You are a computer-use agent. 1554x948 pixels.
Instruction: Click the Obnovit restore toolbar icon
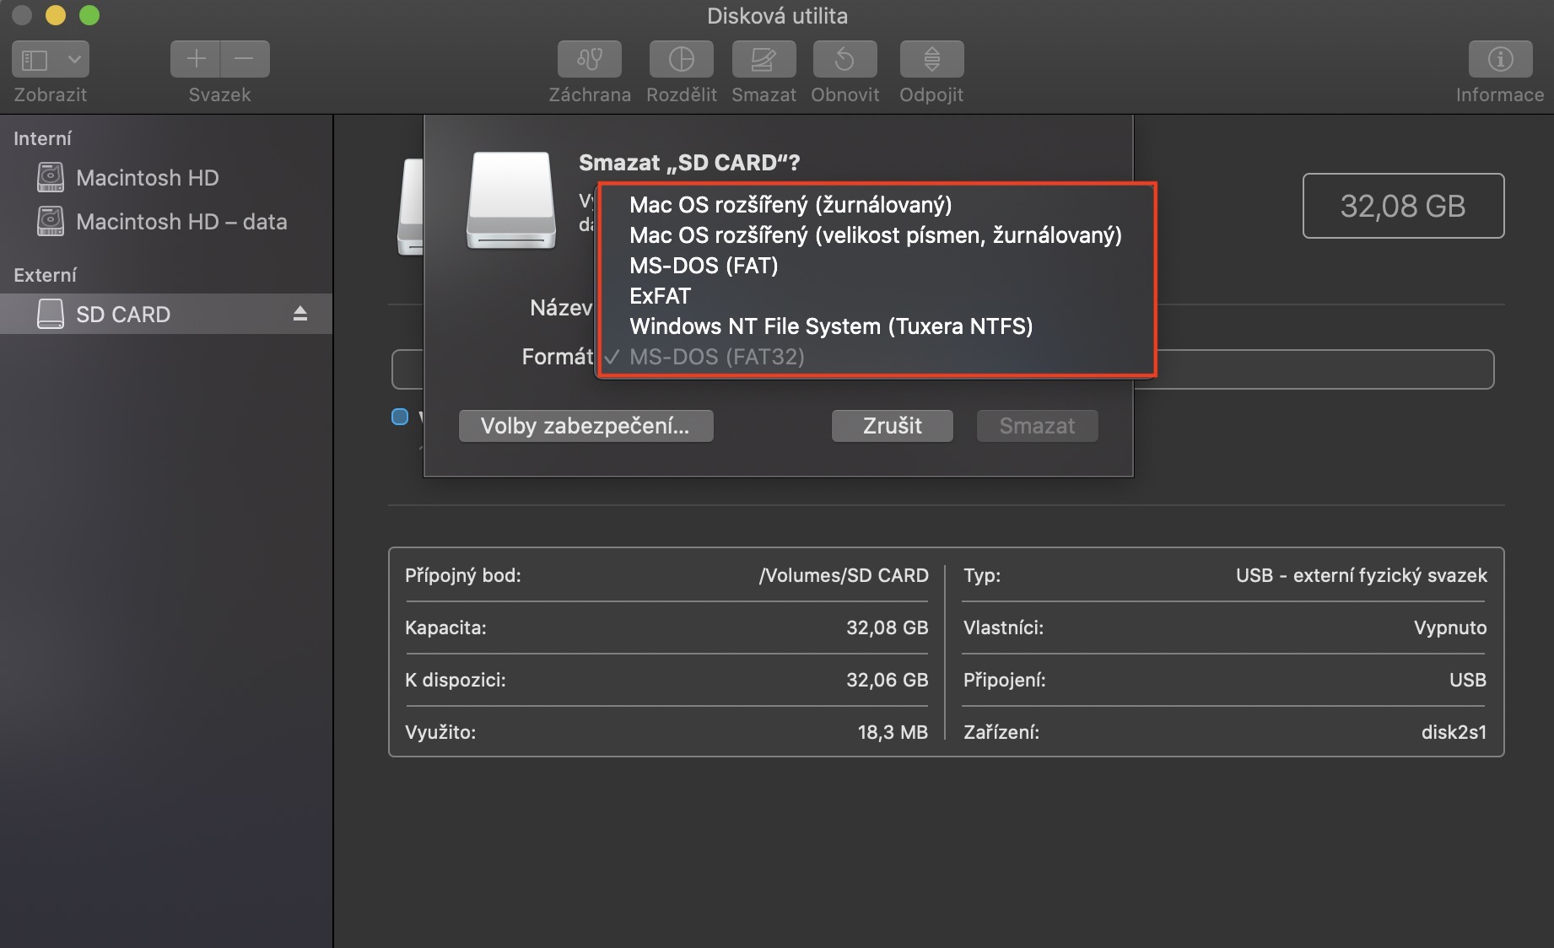(844, 59)
